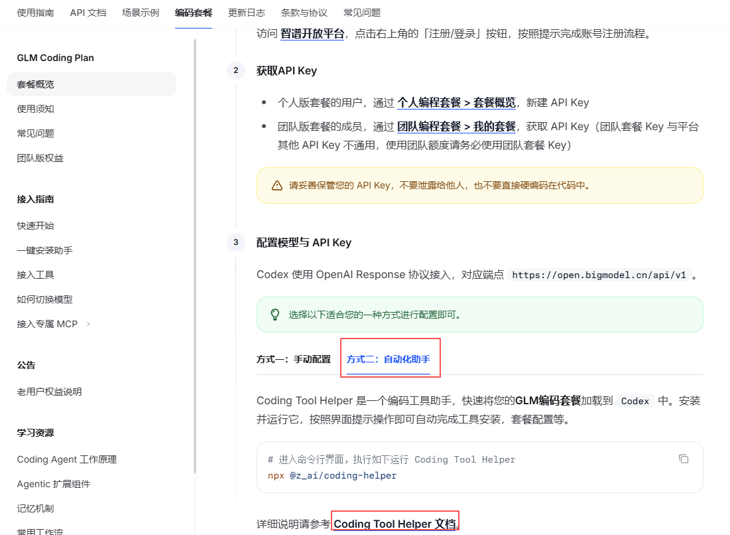Image resolution: width=730 pixels, height=535 pixels.
Task: Switch to 方式一：手动配置 tab
Action: coord(294,359)
